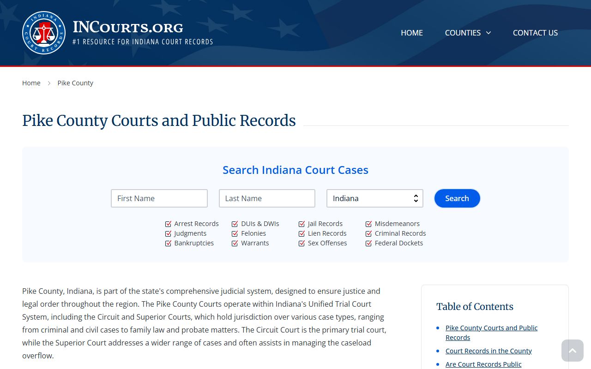
Task: Click the blue Search button
Action: coord(457,198)
